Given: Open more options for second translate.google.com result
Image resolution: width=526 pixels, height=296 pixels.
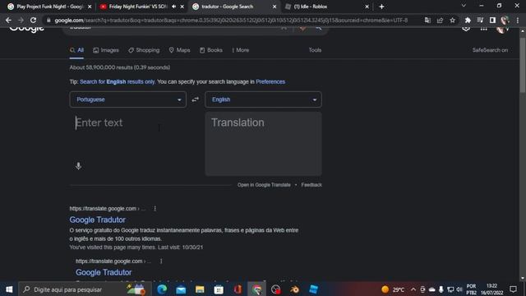Looking at the screenshot, I should pyautogui.click(x=161, y=261).
